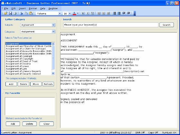Toggle Underline formatting
Image resolution: width=180 pixels, height=135 pixels.
[92, 13]
